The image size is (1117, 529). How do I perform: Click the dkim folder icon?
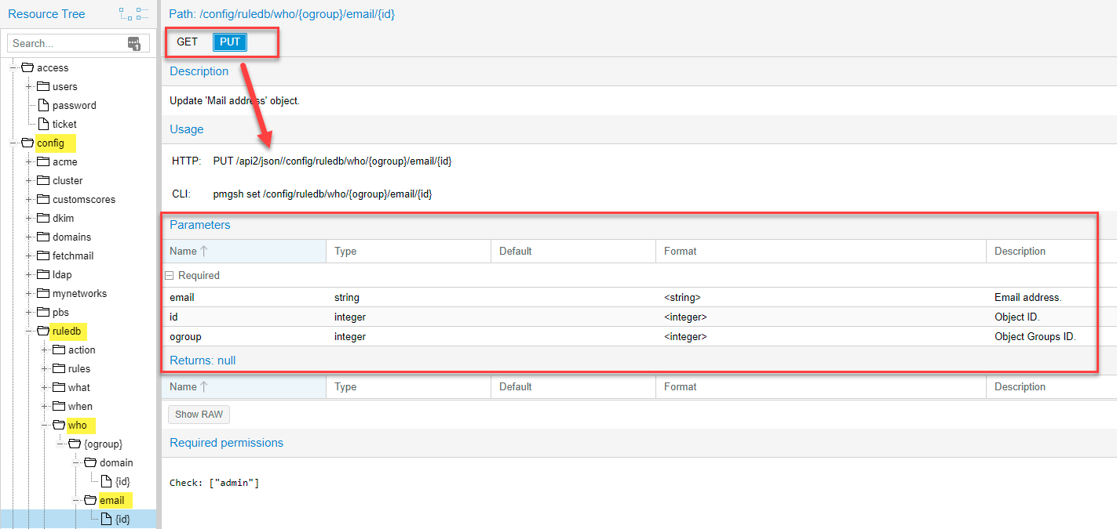point(43,218)
